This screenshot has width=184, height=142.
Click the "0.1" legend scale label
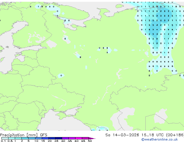click(3, 141)
